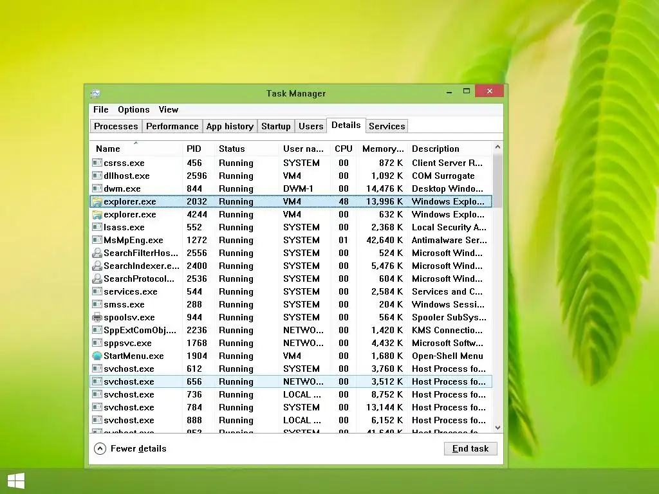Image resolution: width=659 pixels, height=494 pixels.
Task: Select the 'KMS Connectio...' description
Action: [x=447, y=330]
